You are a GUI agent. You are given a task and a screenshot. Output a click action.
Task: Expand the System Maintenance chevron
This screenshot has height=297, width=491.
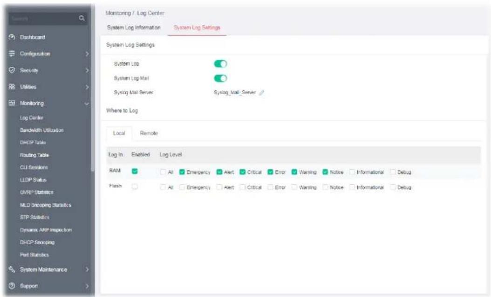[x=87, y=269]
